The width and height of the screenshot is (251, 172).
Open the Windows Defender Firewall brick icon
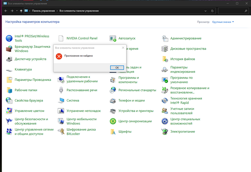point(9,49)
